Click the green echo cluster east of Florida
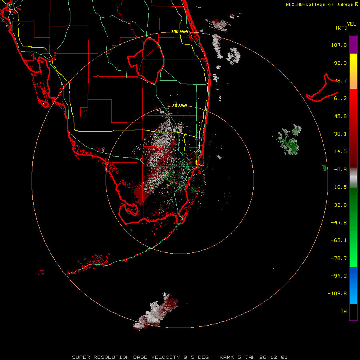Image resolution: width=360 pixels, height=360 pixels. (x=289, y=140)
